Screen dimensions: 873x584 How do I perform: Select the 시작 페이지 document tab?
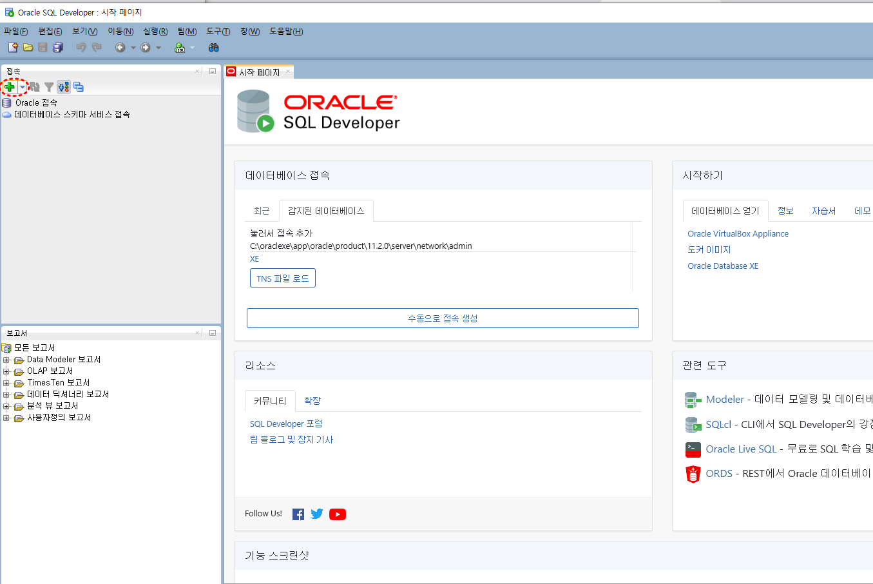[x=259, y=72]
